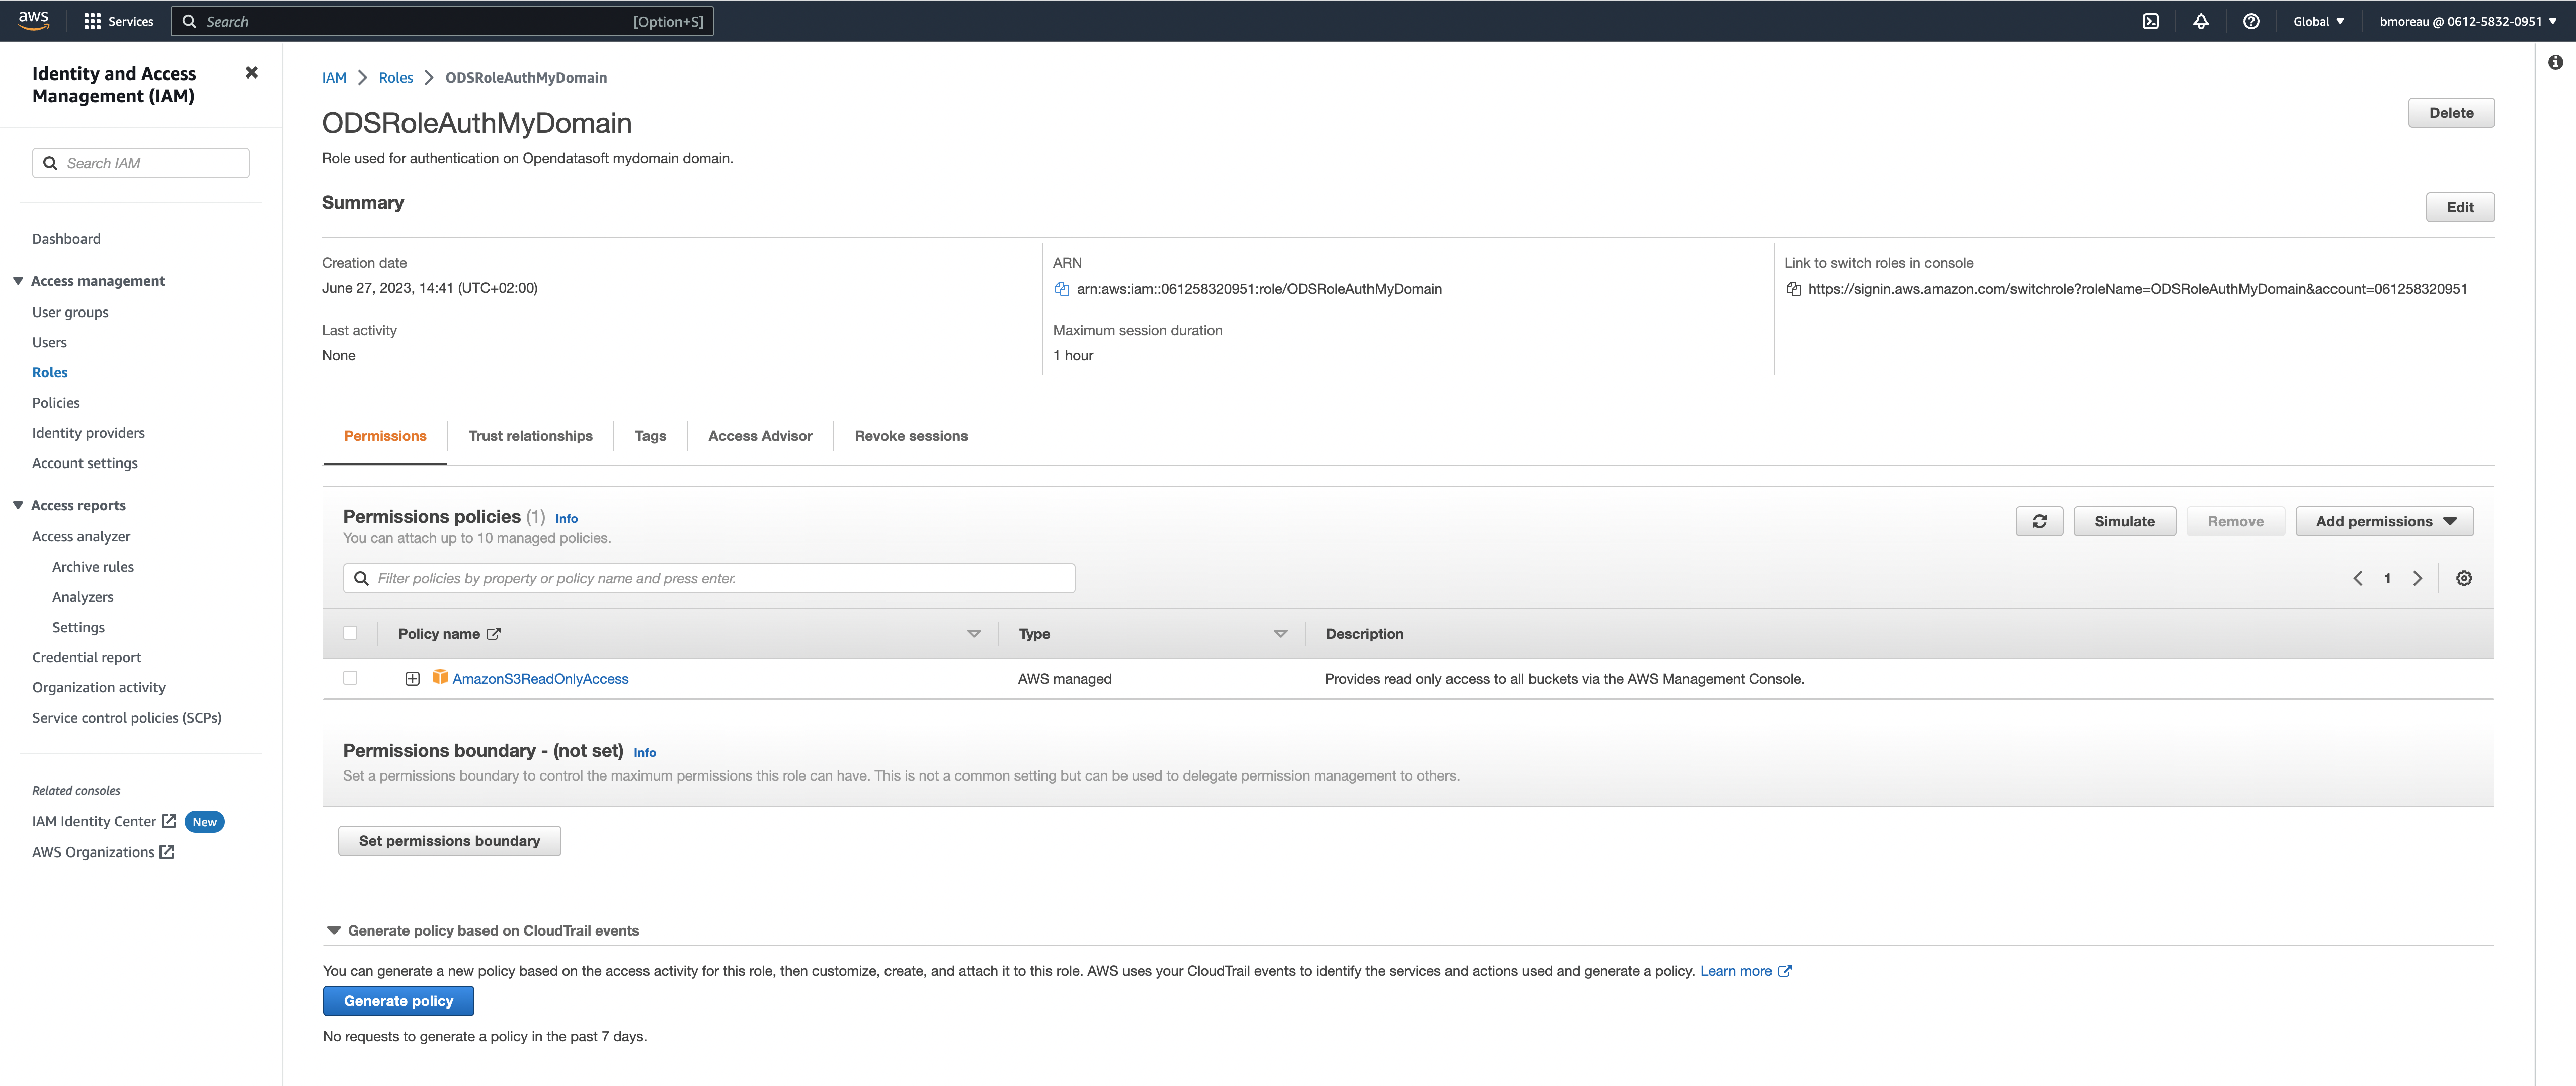
Task: Click the CloudShell terminal icon
Action: (x=2150, y=21)
